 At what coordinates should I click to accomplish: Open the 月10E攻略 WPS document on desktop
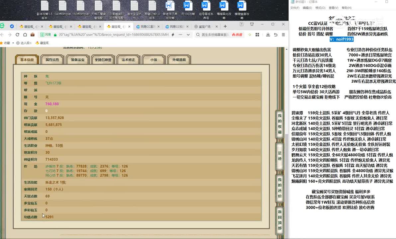tap(187, 9)
